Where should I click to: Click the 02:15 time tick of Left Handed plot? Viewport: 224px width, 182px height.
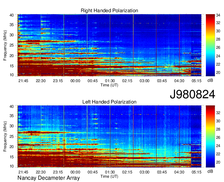click(127, 172)
